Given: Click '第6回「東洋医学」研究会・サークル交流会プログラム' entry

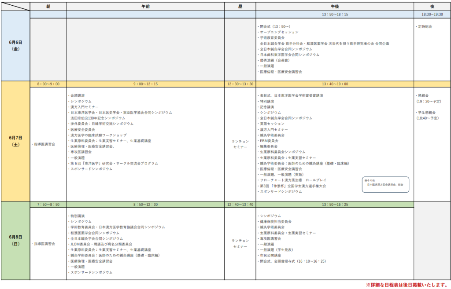Looking at the screenshot, I should point(113,163).
